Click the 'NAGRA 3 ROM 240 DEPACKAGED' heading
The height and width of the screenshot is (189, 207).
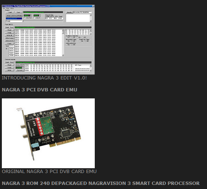point(101,183)
